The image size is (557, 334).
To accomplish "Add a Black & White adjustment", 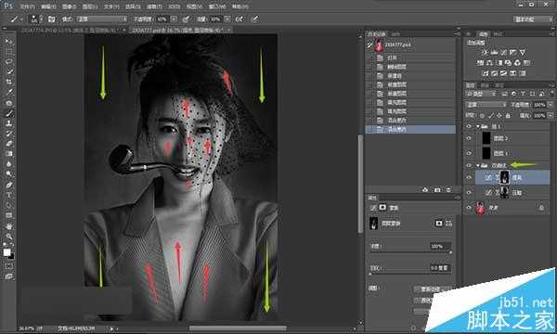I will click(x=499, y=63).
